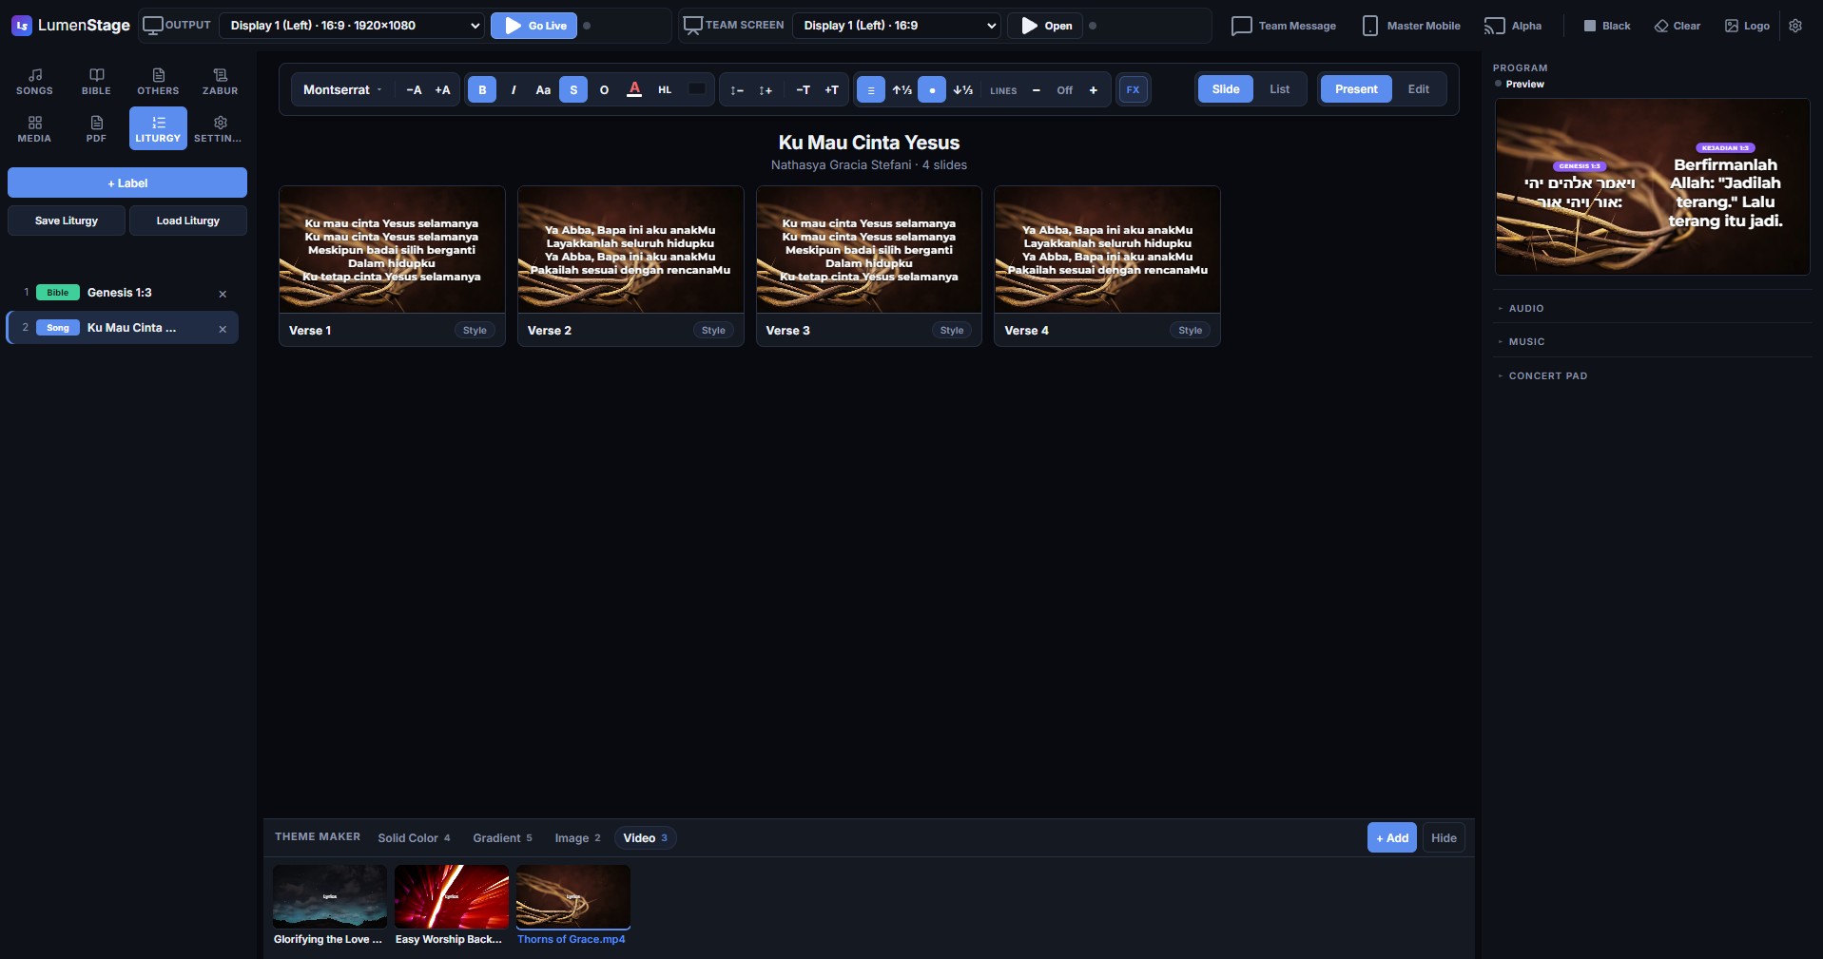
Task: Click the + Label button
Action: (x=127, y=182)
